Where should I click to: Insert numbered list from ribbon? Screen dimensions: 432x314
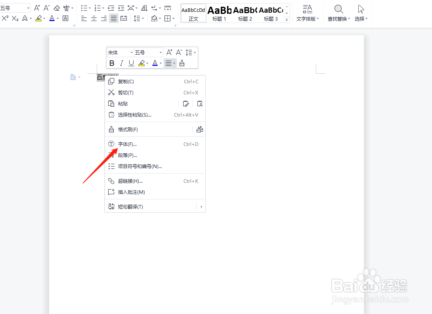click(97, 8)
